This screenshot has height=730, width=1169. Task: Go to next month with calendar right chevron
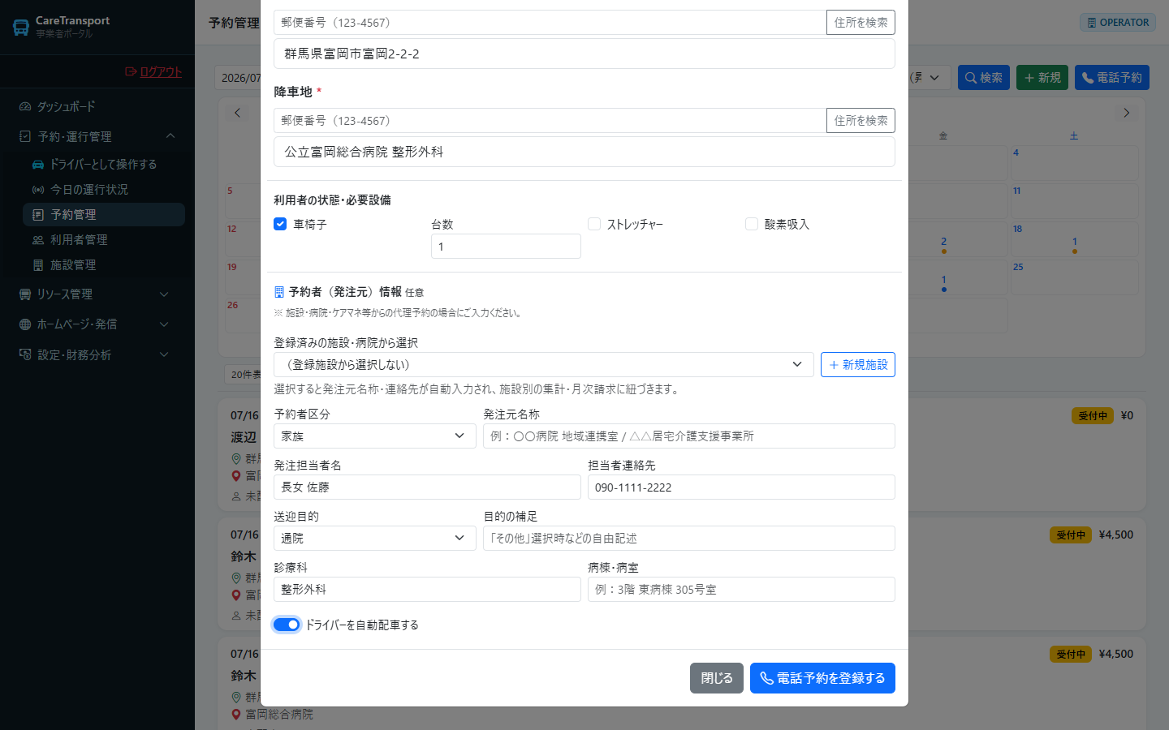[1126, 113]
